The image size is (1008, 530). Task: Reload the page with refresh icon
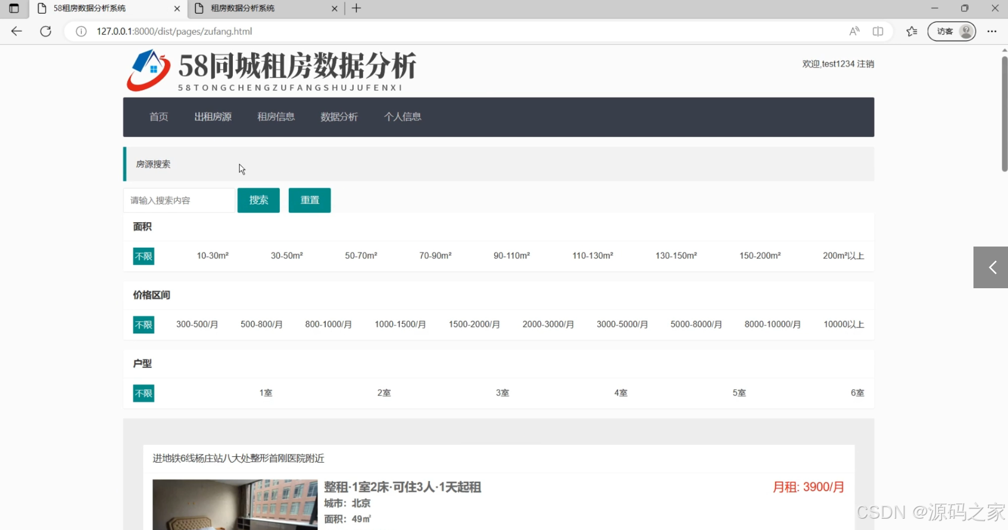click(46, 31)
